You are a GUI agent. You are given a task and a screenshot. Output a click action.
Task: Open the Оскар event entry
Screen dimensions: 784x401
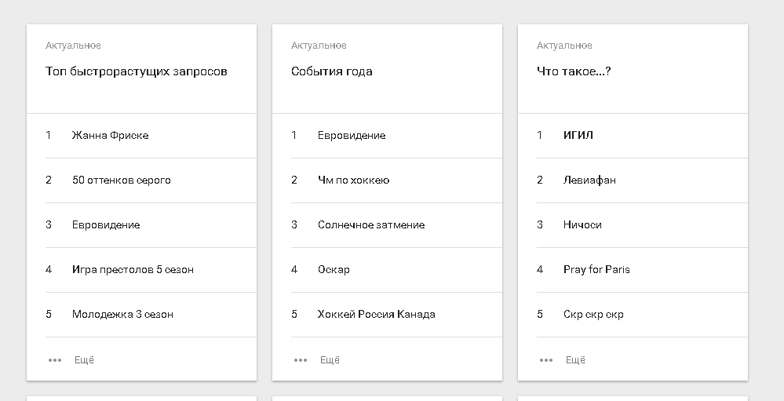334,269
